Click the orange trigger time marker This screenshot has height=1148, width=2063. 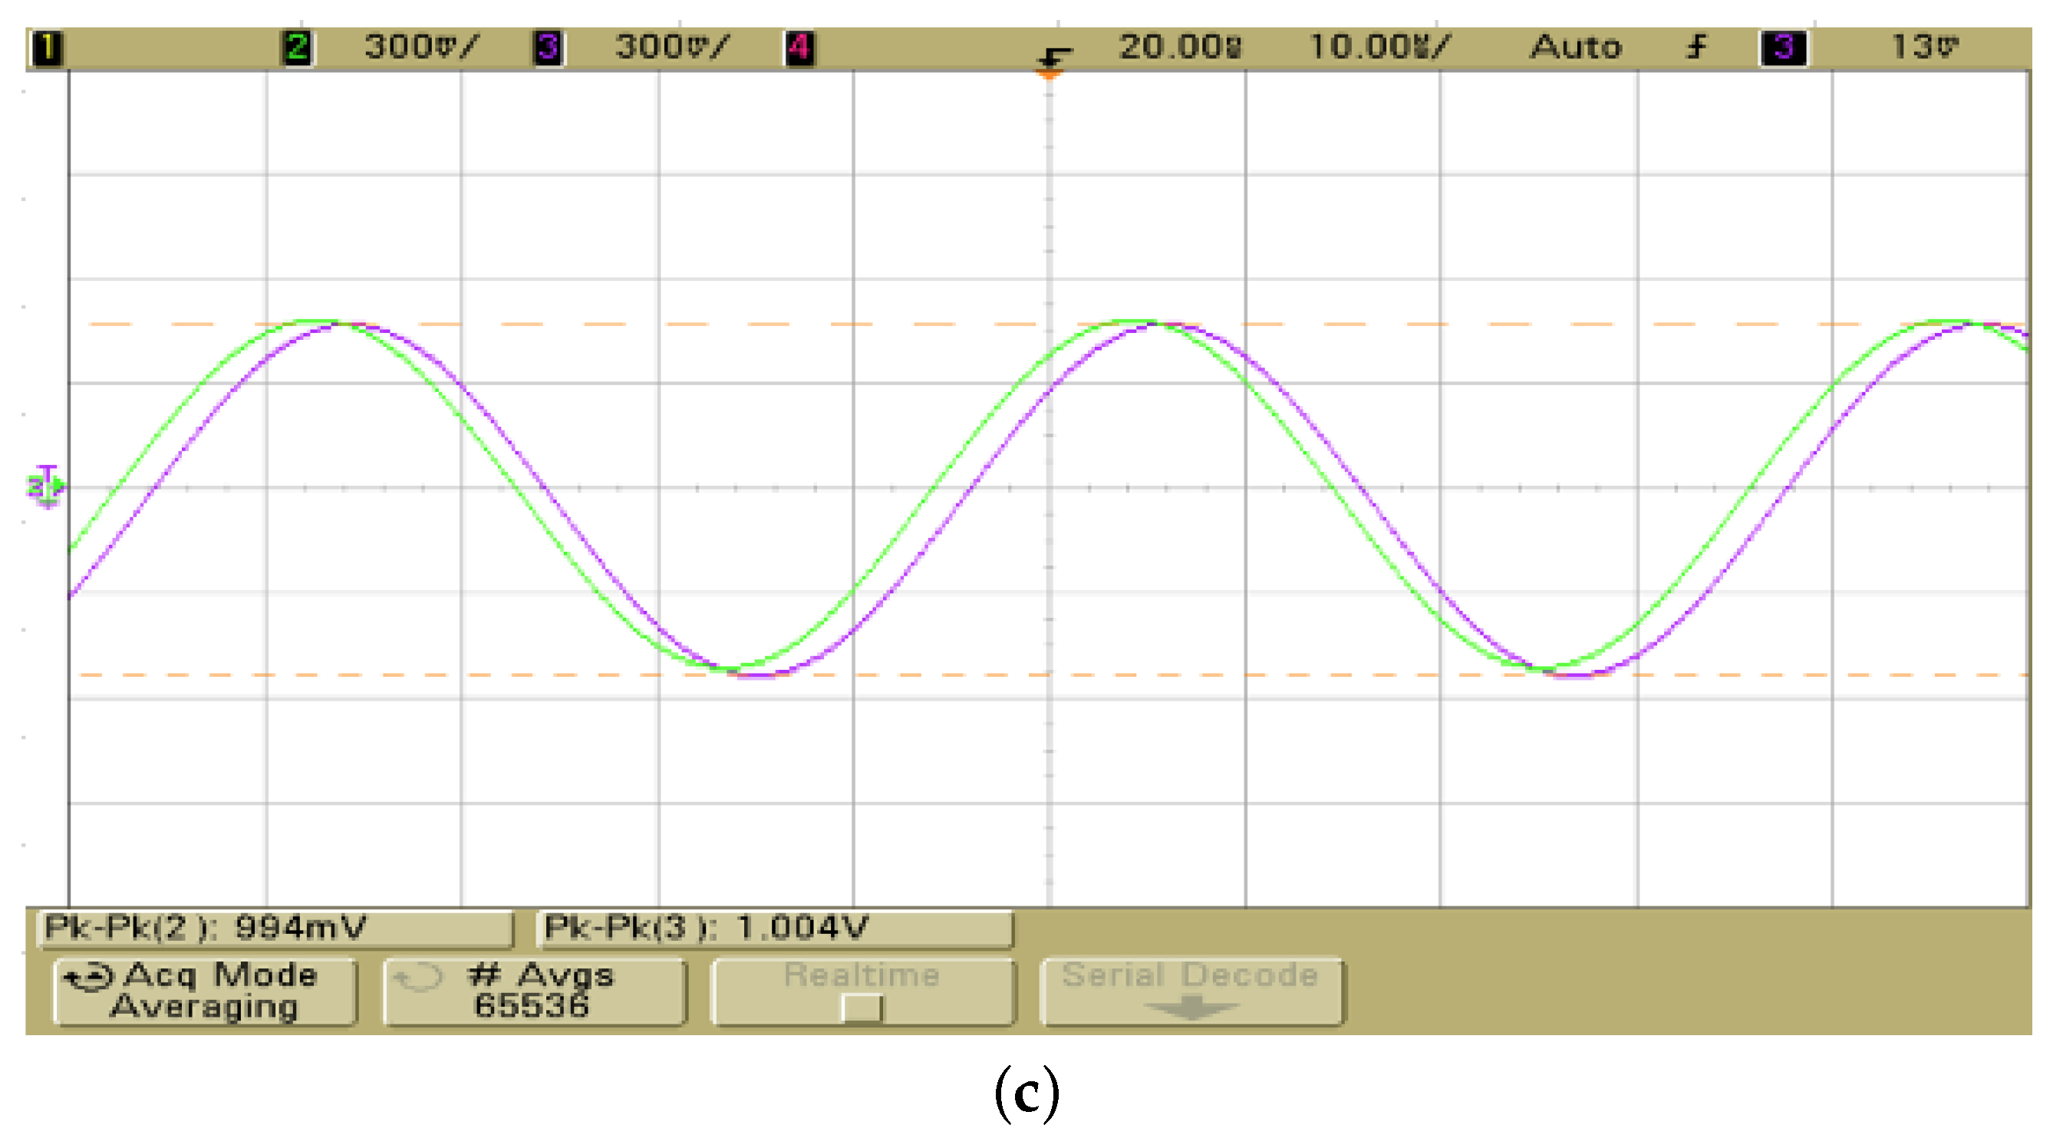tap(1049, 74)
